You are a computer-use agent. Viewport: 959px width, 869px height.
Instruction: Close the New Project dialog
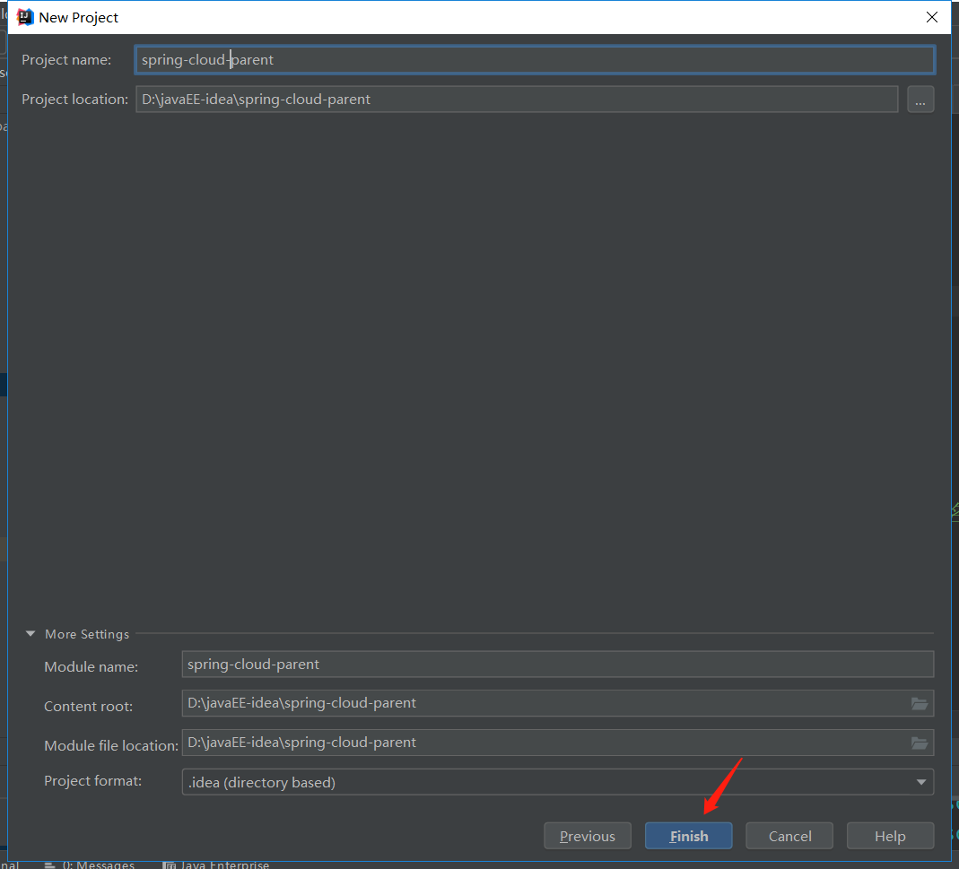tap(931, 17)
